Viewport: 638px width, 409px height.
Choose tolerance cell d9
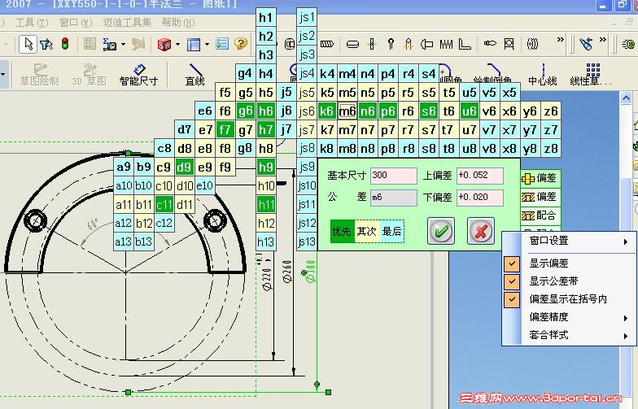click(184, 168)
